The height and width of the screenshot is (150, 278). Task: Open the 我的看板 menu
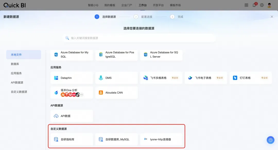click(110, 5)
